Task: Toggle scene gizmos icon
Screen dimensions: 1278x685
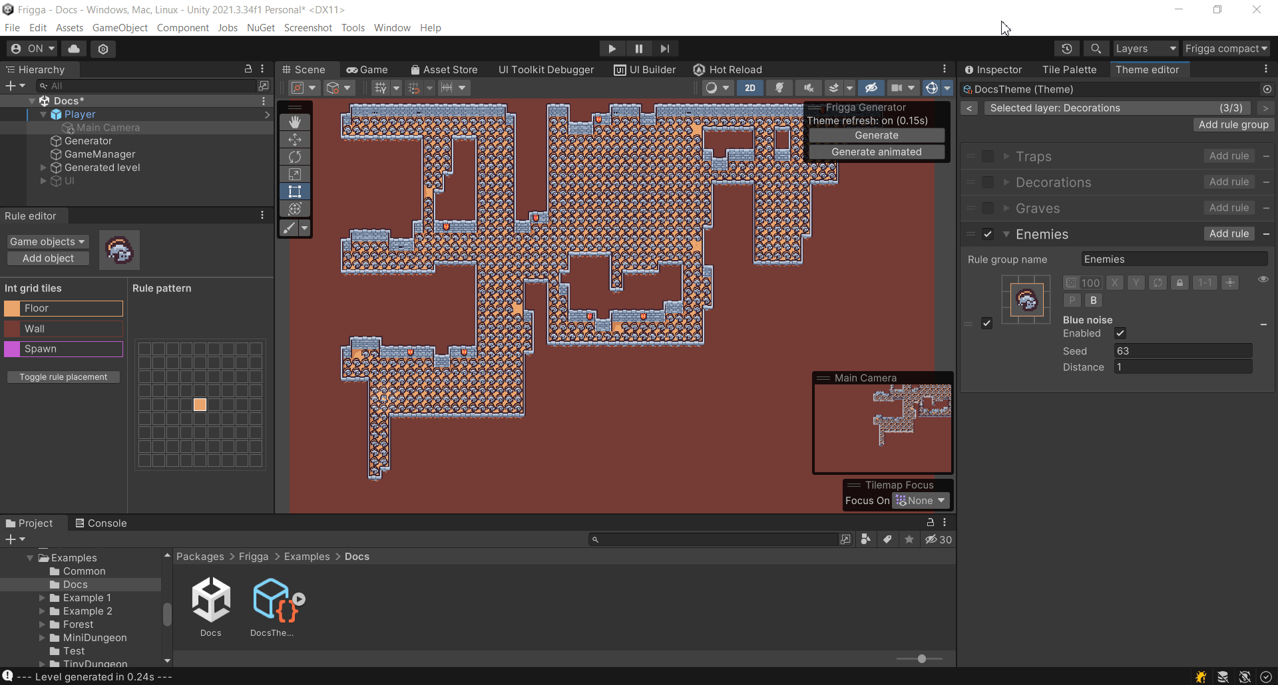Action: [932, 88]
